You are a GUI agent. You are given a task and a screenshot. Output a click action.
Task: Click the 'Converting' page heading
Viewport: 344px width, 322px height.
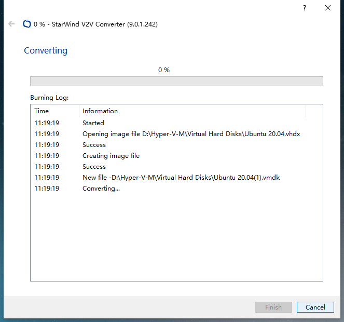[x=46, y=50]
